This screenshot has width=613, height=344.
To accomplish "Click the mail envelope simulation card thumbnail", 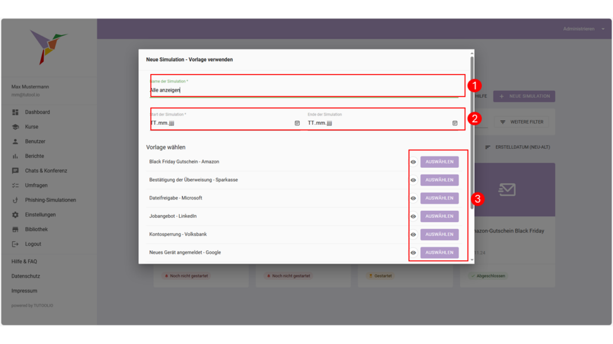I will pyautogui.click(x=507, y=189).
